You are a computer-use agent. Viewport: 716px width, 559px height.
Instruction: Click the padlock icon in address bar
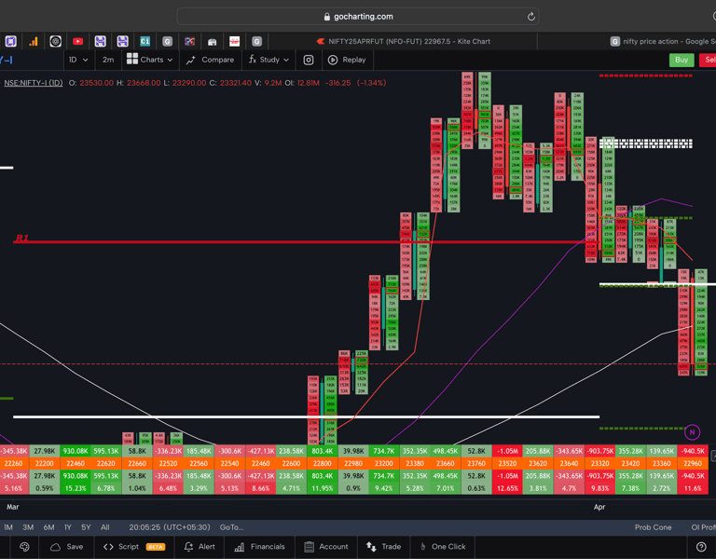pos(326,17)
